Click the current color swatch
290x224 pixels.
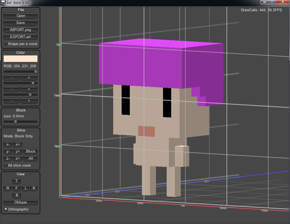21,59
